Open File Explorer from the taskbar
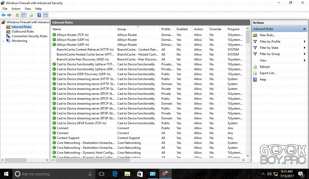309x179 pixels. click(127, 174)
